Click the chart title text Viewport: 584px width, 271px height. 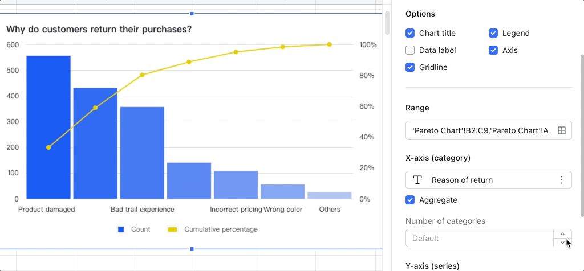tap(99, 29)
